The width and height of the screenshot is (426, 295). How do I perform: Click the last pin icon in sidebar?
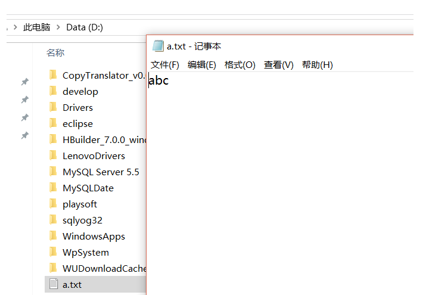click(24, 135)
